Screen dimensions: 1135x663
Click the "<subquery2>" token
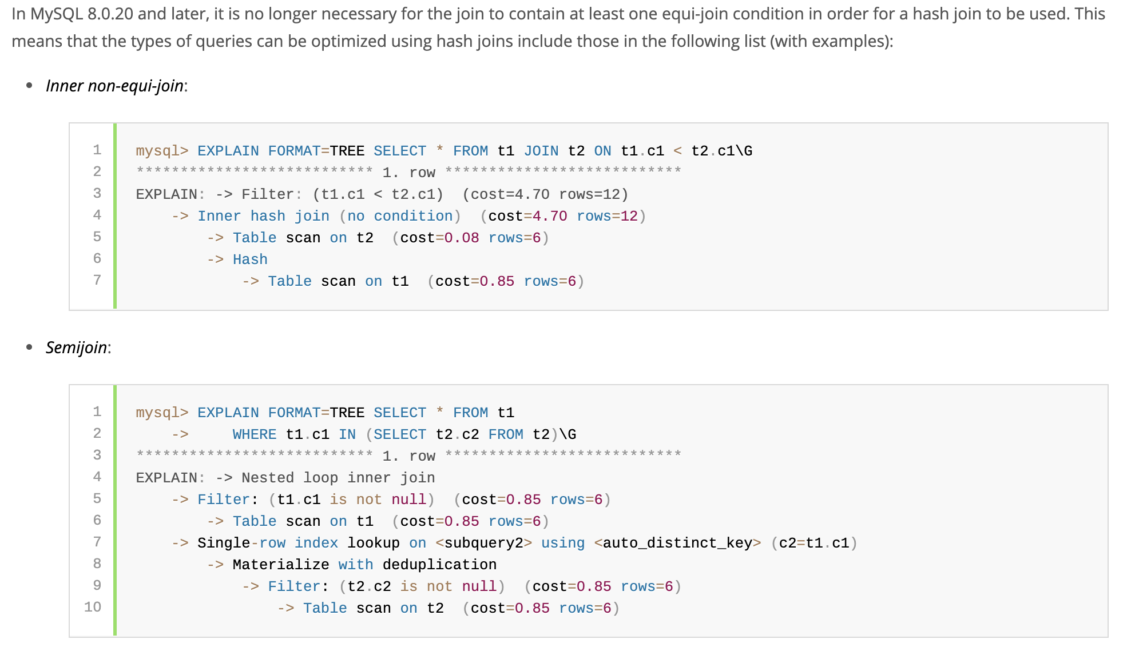click(x=483, y=543)
